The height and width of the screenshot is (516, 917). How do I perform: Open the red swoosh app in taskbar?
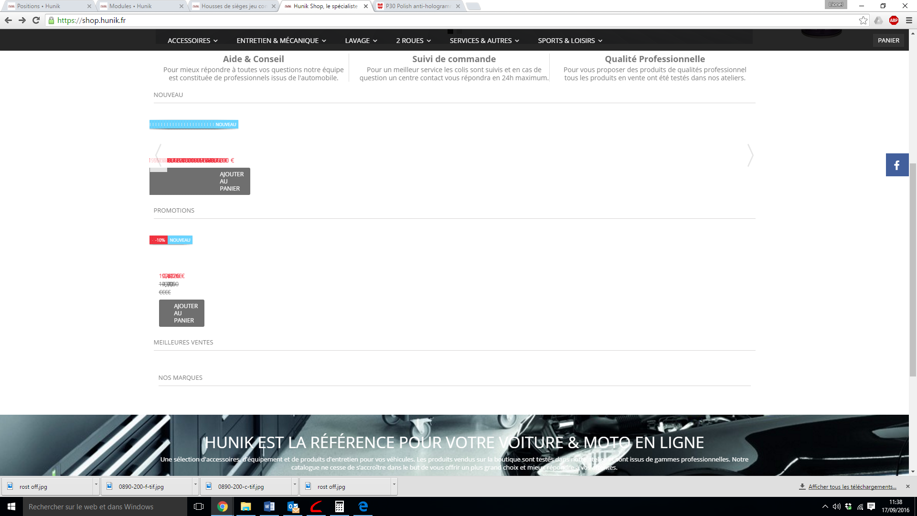[316, 506]
